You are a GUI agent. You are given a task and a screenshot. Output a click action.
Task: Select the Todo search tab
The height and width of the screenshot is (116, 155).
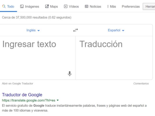[8, 6]
